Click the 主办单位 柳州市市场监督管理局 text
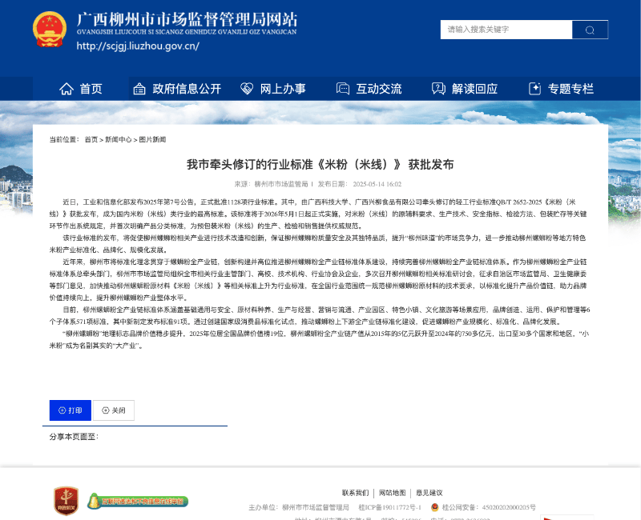The width and height of the screenshot is (641, 520). click(x=299, y=507)
